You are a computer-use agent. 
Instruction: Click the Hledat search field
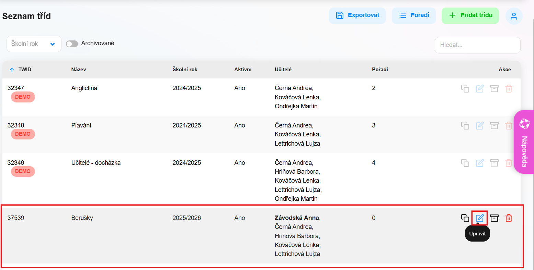tap(477, 45)
